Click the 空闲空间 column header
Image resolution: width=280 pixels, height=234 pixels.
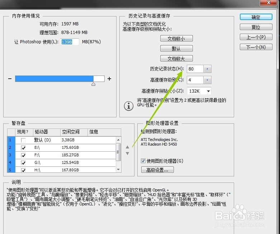[x=74, y=132]
